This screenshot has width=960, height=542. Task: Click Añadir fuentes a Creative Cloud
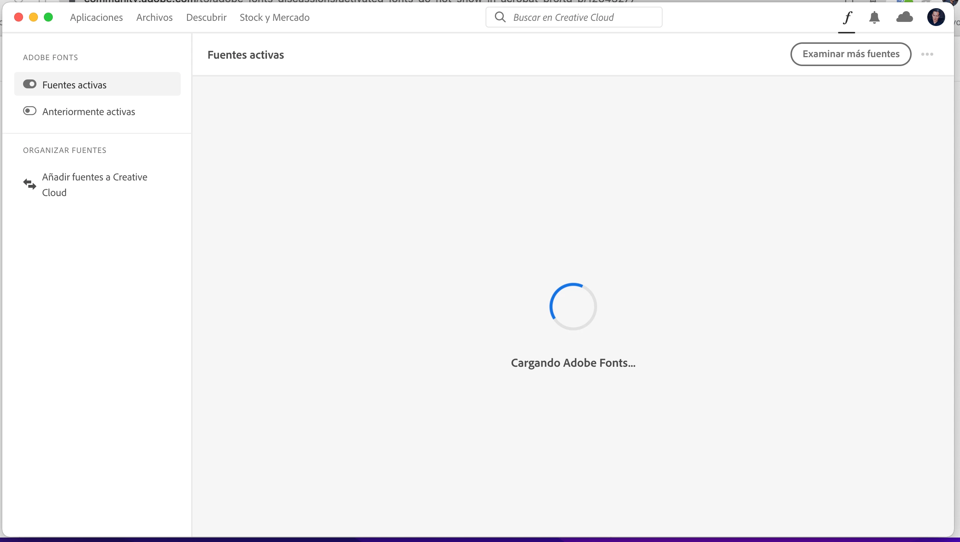pyautogui.click(x=95, y=185)
